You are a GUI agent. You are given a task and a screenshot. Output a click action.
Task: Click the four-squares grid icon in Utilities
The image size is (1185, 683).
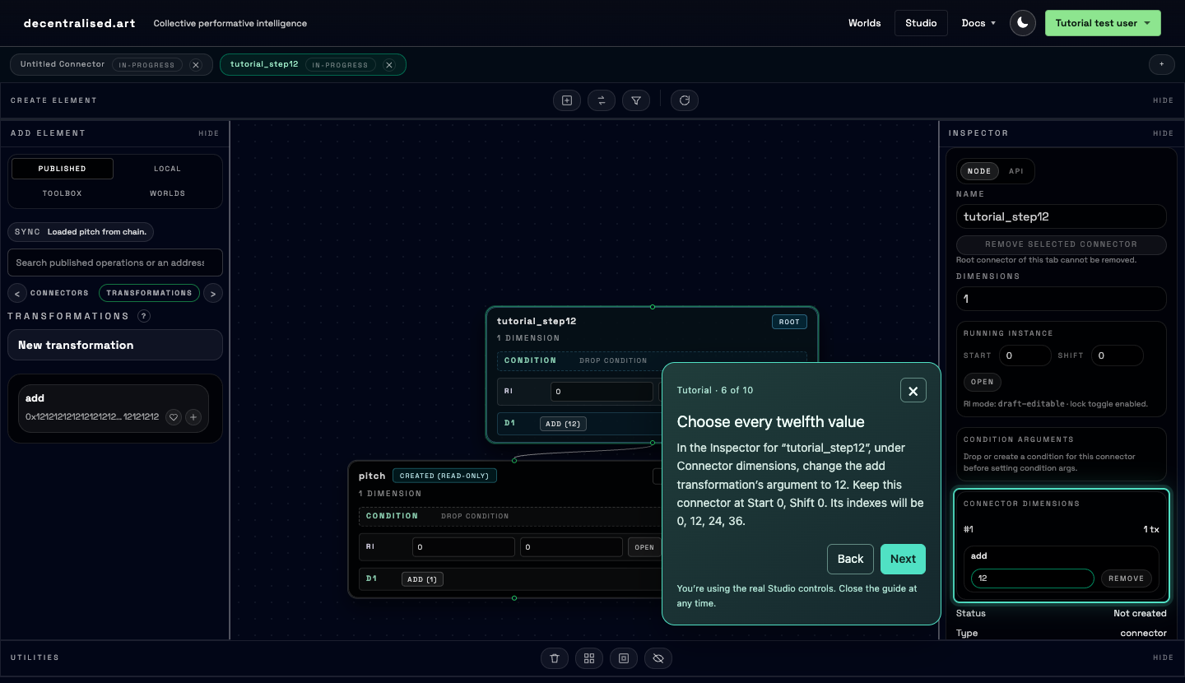point(589,658)
